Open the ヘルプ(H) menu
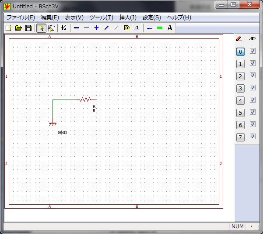The width and height of the screenshot is (263, 234). pos(179,17)
